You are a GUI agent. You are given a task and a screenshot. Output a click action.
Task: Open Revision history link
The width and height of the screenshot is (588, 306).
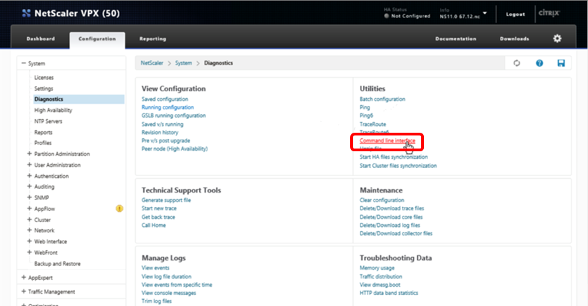point(160,133)
